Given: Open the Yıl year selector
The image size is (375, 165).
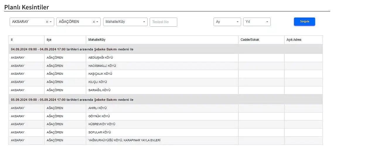Looking at the screenshot, I should 257,22.
